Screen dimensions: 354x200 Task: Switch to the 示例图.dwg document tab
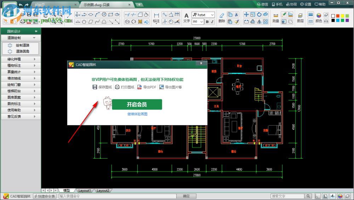coord(107,5)
